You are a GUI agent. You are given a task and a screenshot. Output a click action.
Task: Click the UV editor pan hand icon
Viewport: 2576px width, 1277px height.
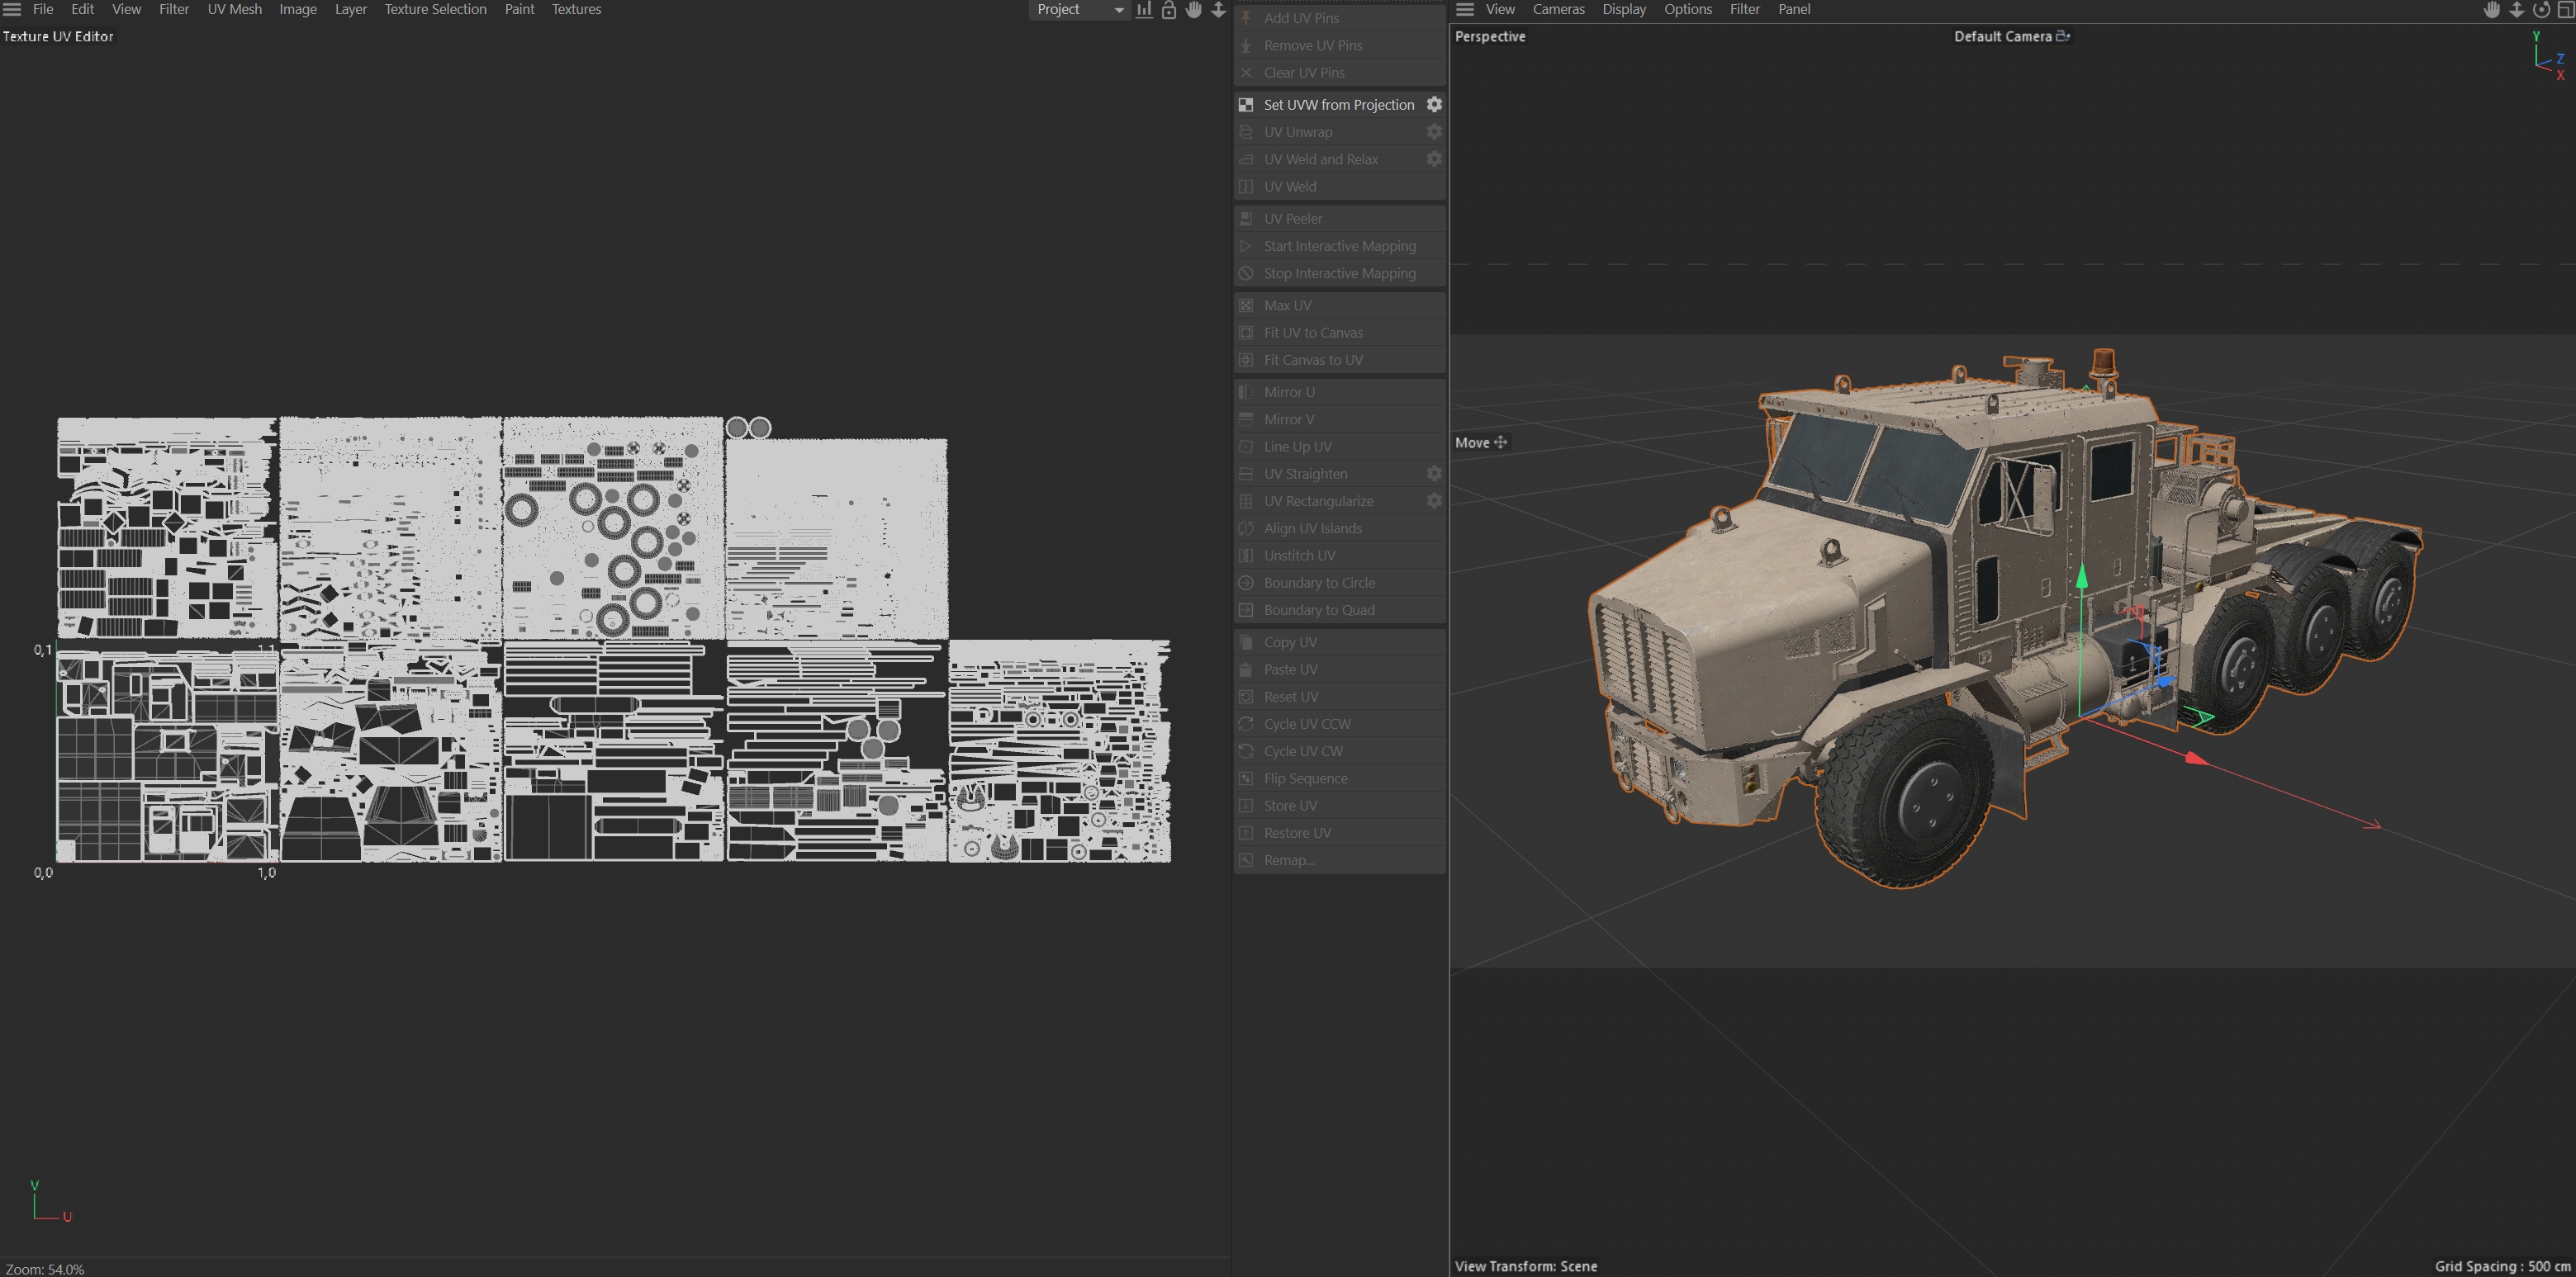click(x=1194, y=10)
